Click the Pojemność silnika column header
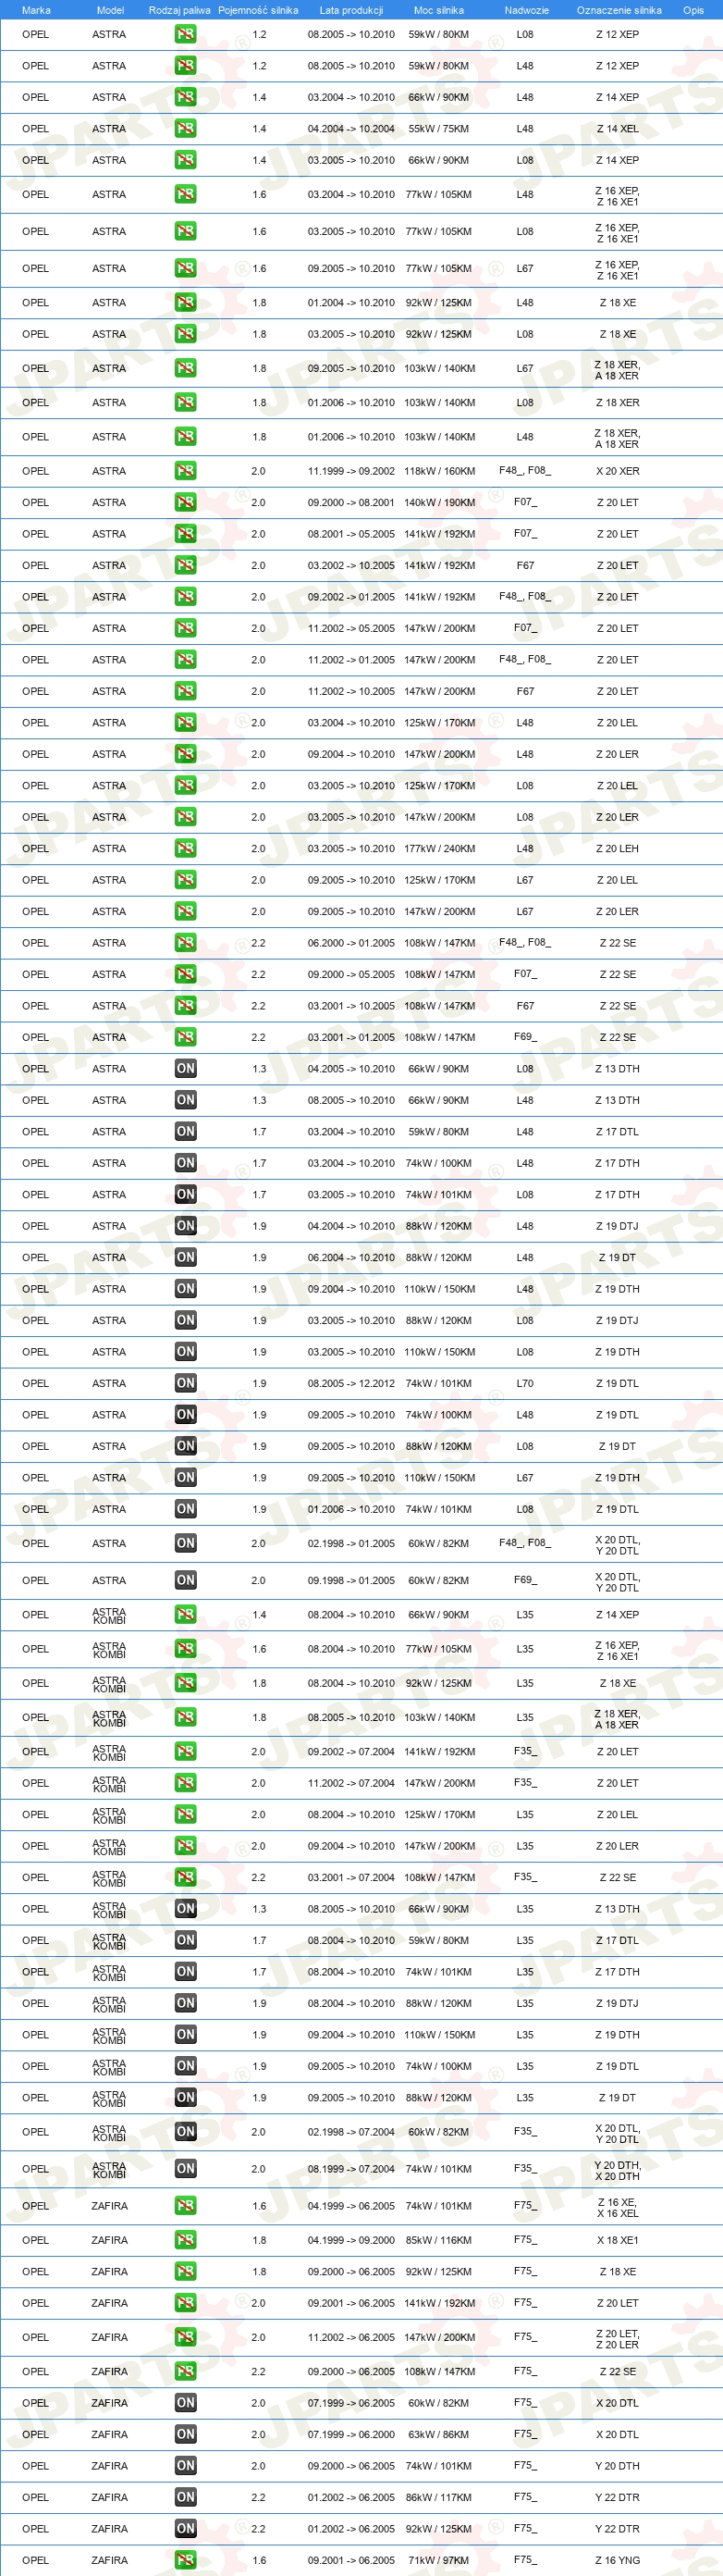The height and width of the screenshot is (2576, 723). click(x=258, y=10)
